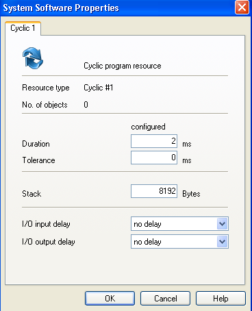The height and width of the screenshot is (311, 252).
Task: Expand the I/O output delay dropdown arrow
Action: (x=223, y=242)
